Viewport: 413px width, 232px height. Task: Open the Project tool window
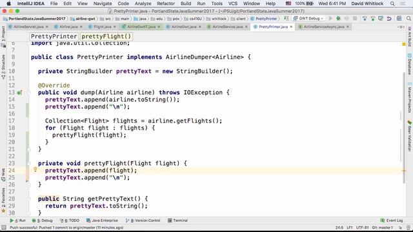pyautogui.click(x=3, y=36)
